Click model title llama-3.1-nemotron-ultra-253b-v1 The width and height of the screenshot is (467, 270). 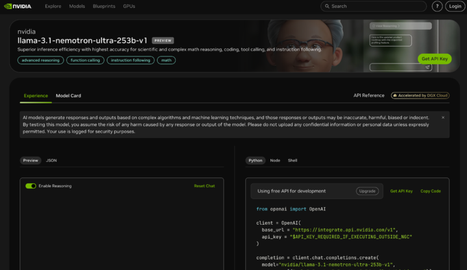point(82,40)
